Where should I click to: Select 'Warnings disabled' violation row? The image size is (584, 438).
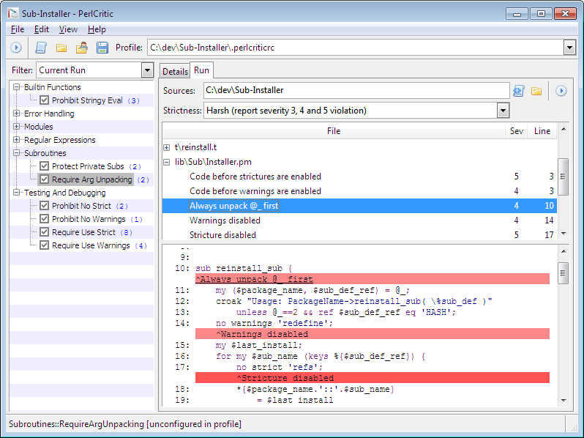(x=359, y=220)
